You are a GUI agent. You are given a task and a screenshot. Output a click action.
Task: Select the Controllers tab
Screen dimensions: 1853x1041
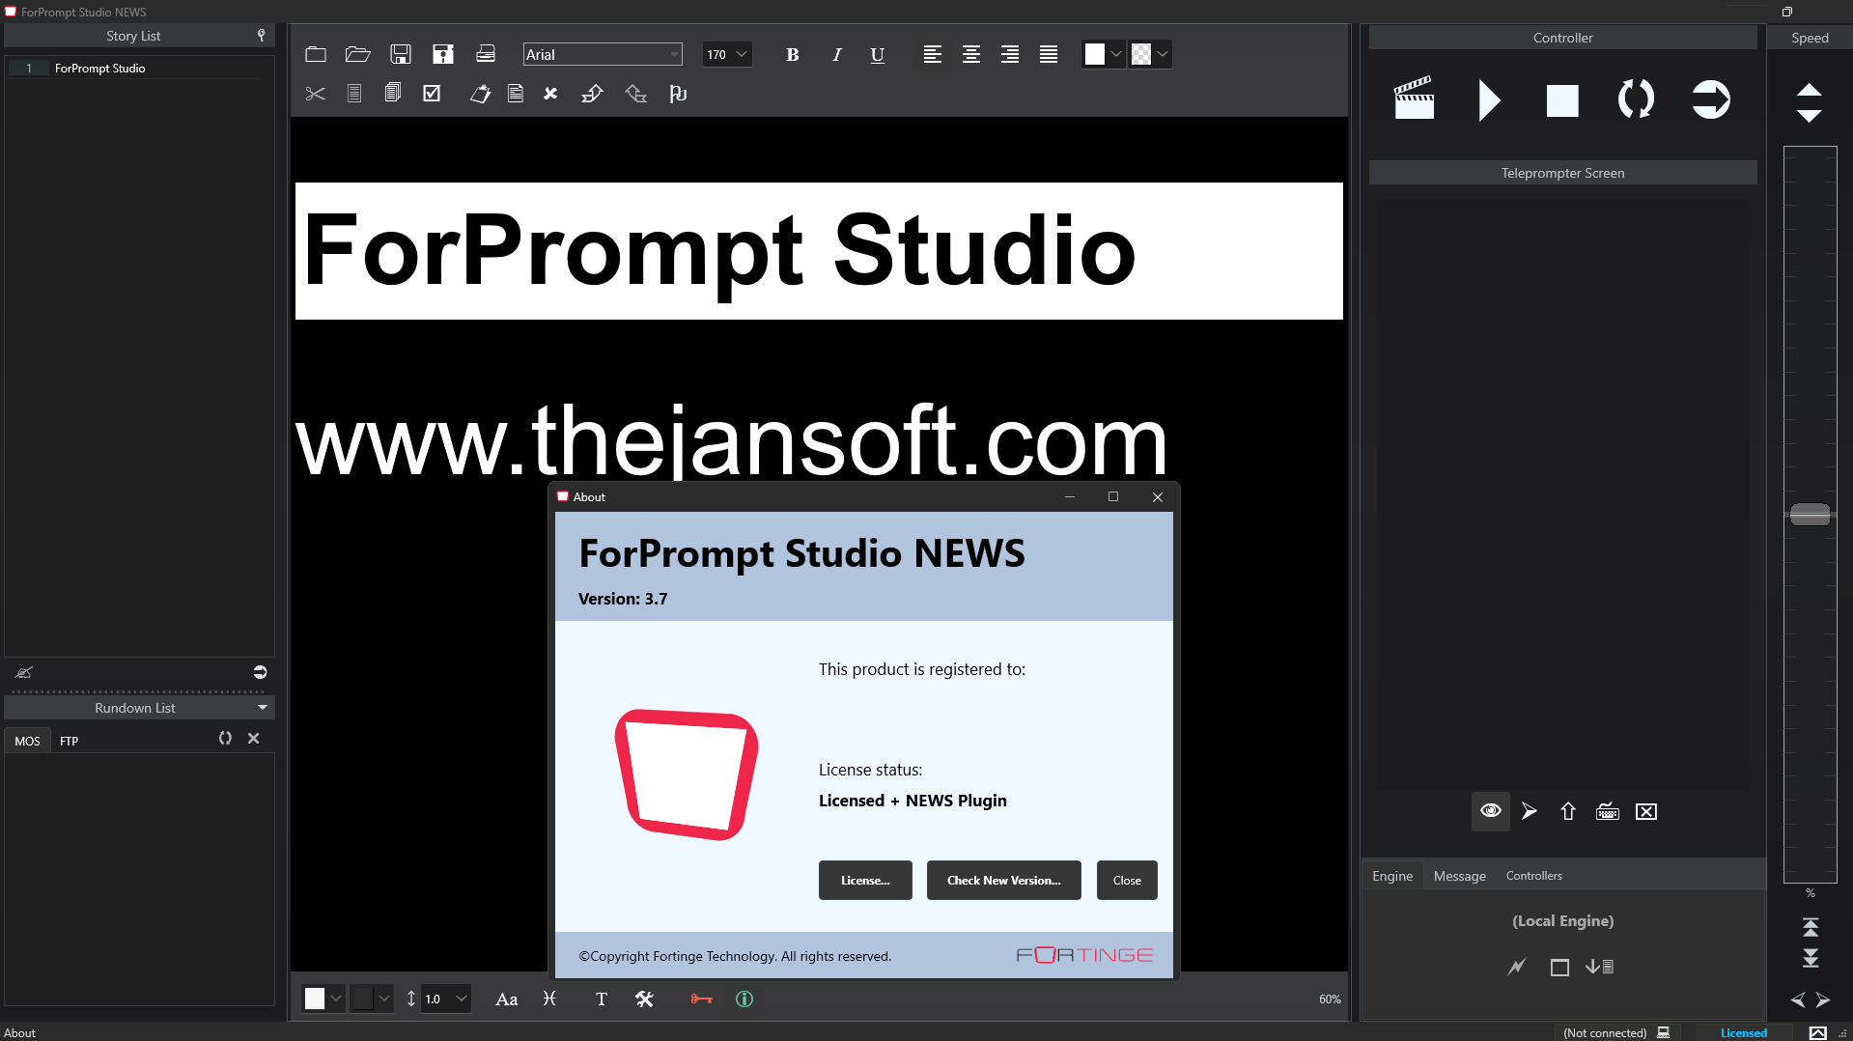(1533, 876)
